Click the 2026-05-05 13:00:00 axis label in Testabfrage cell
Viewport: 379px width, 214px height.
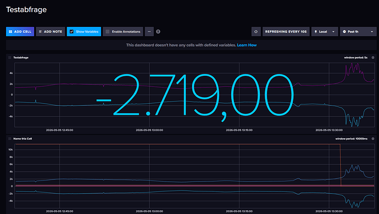coord(149,130)
